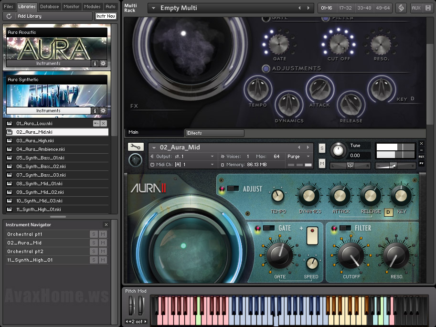Screen dimensions: 436x327
Task: Toggle the ADJUST section switch
Action: pyautogui.click(x=233, y=189)
